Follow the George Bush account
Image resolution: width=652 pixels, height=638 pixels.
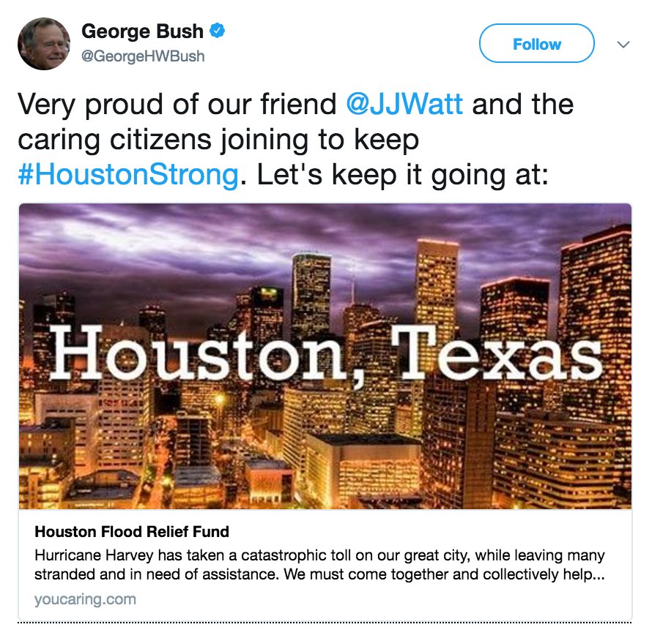click(537, 44)
